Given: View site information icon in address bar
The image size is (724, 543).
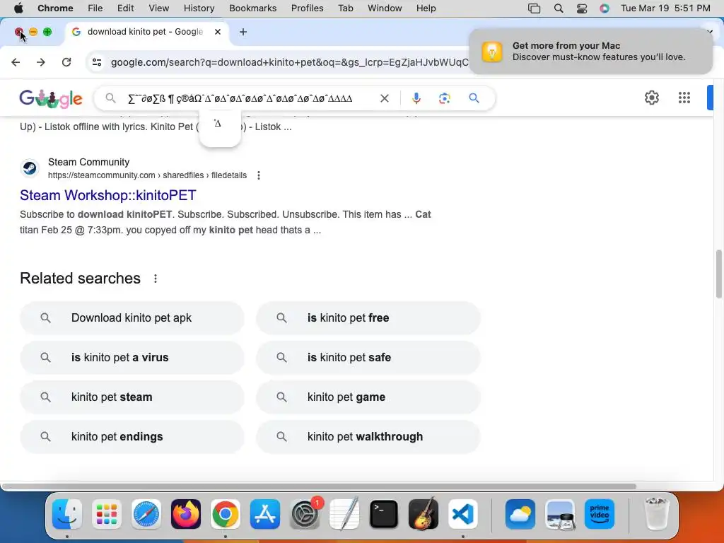Looking at the screenshot, I should (x=96, y=62).
